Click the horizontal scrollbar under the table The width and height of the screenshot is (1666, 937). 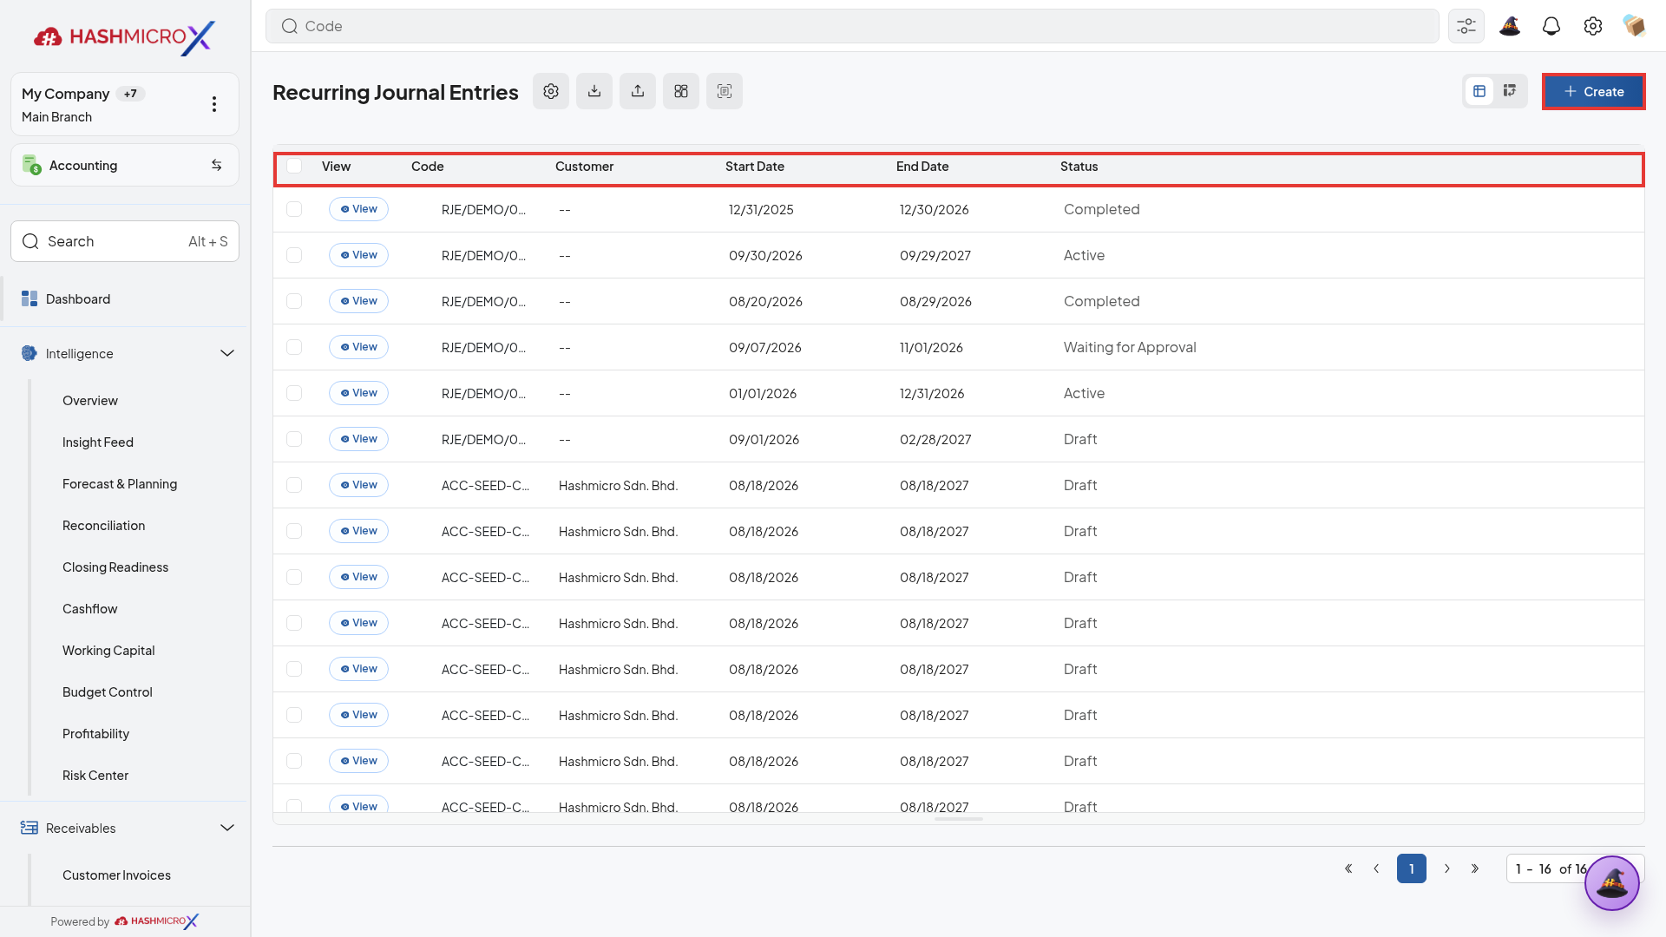[x=959, y=818]
